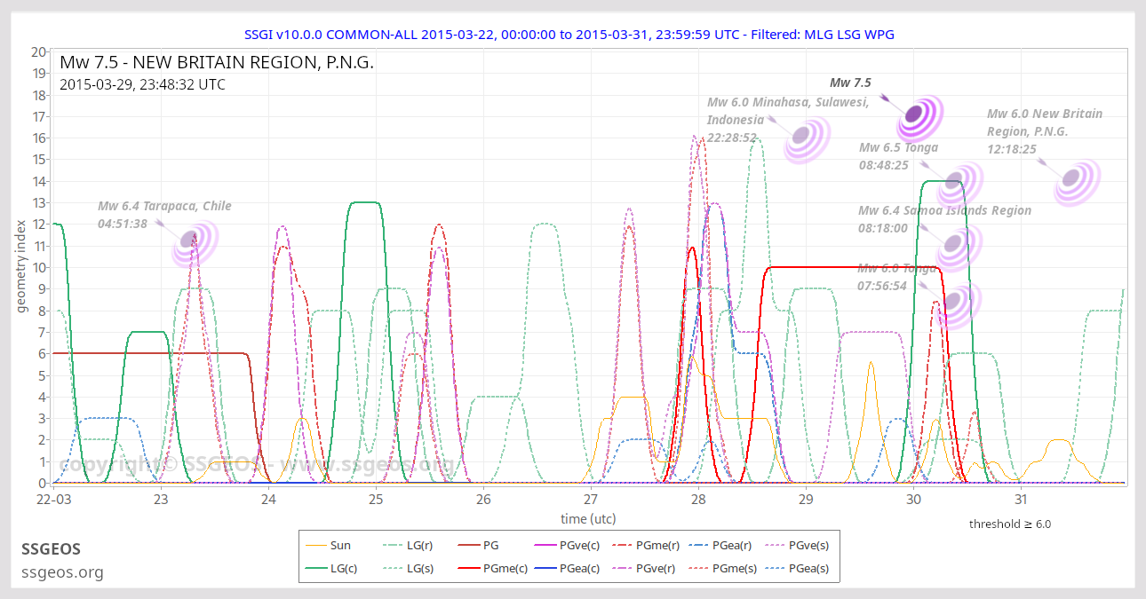Click the PGea(c) legend line swatch

[544, 568]
